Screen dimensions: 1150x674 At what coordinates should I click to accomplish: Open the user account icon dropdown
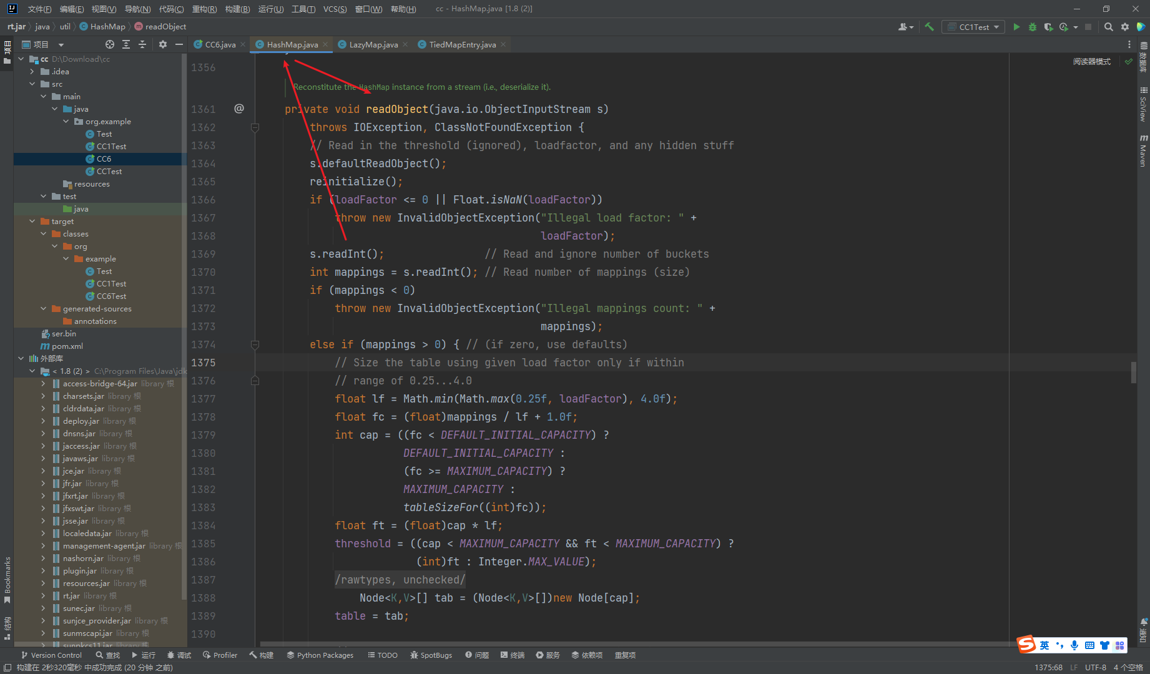pos(906,27)
